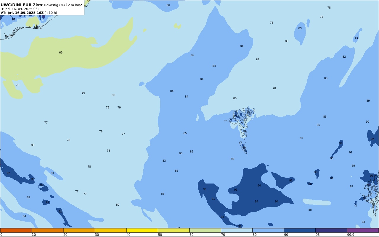Click the legend tick label '60'
The image size is (379, 237).
191,235
